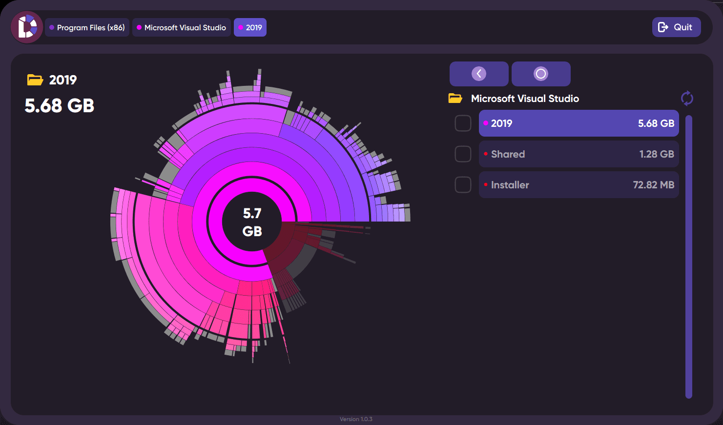This screenshot has width=723, height=425.
Task: Open the Shared folder row (1.28 GB)
Action: coord(578,154)
